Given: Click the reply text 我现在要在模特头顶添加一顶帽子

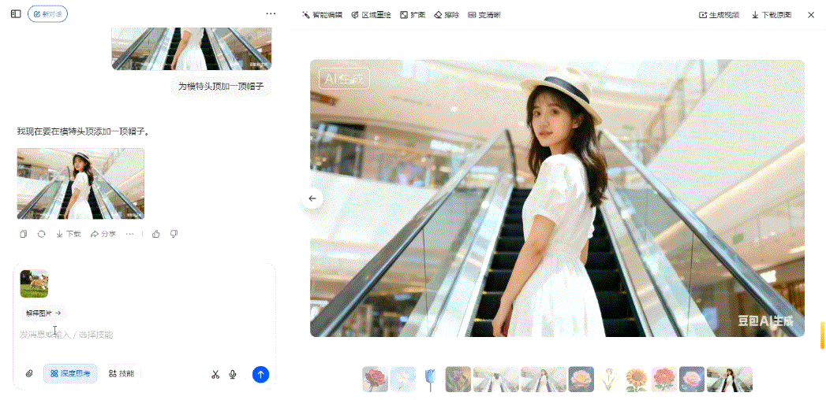Looking at the screenshot, I should tap(84, 131).
